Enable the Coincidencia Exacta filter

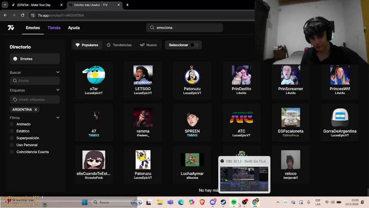(12, 152)
